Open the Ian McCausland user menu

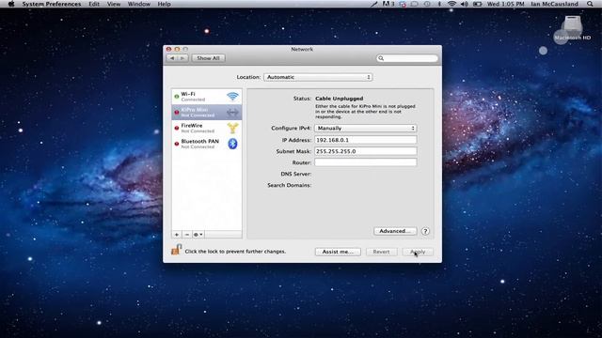click(554, 4)
